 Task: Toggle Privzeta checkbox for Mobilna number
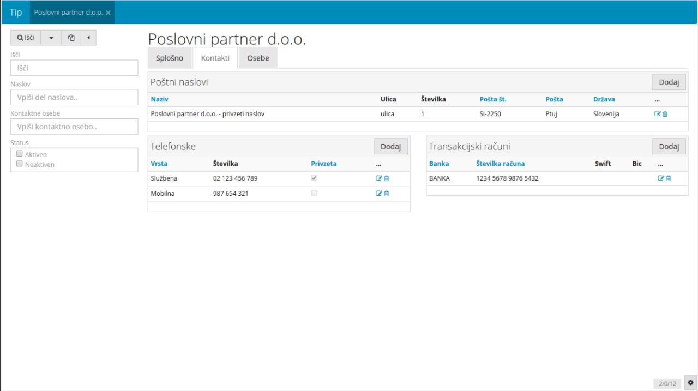[314, 193]
